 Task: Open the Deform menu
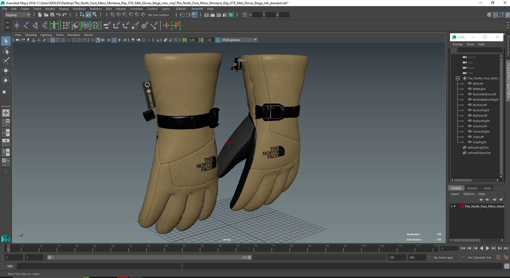(x=121, y=9)
